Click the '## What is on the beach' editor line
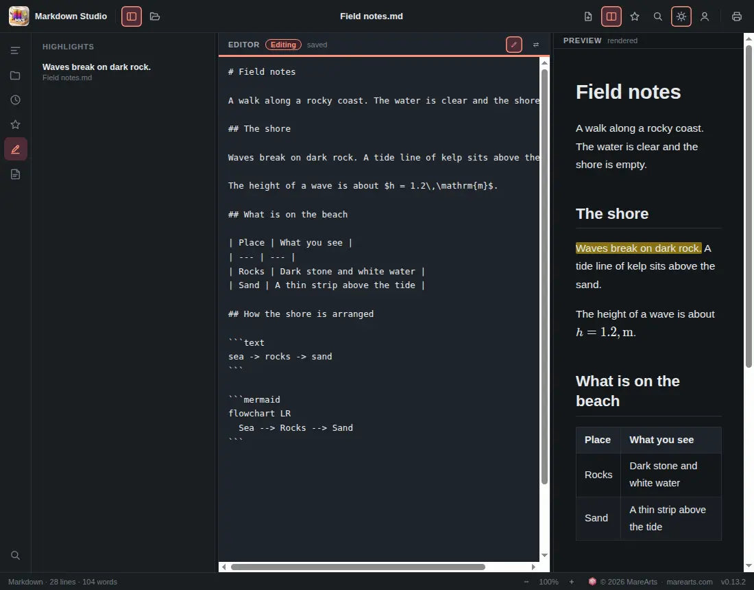The image size is (754, 590). pyautogui.click(x=288, y=215)
